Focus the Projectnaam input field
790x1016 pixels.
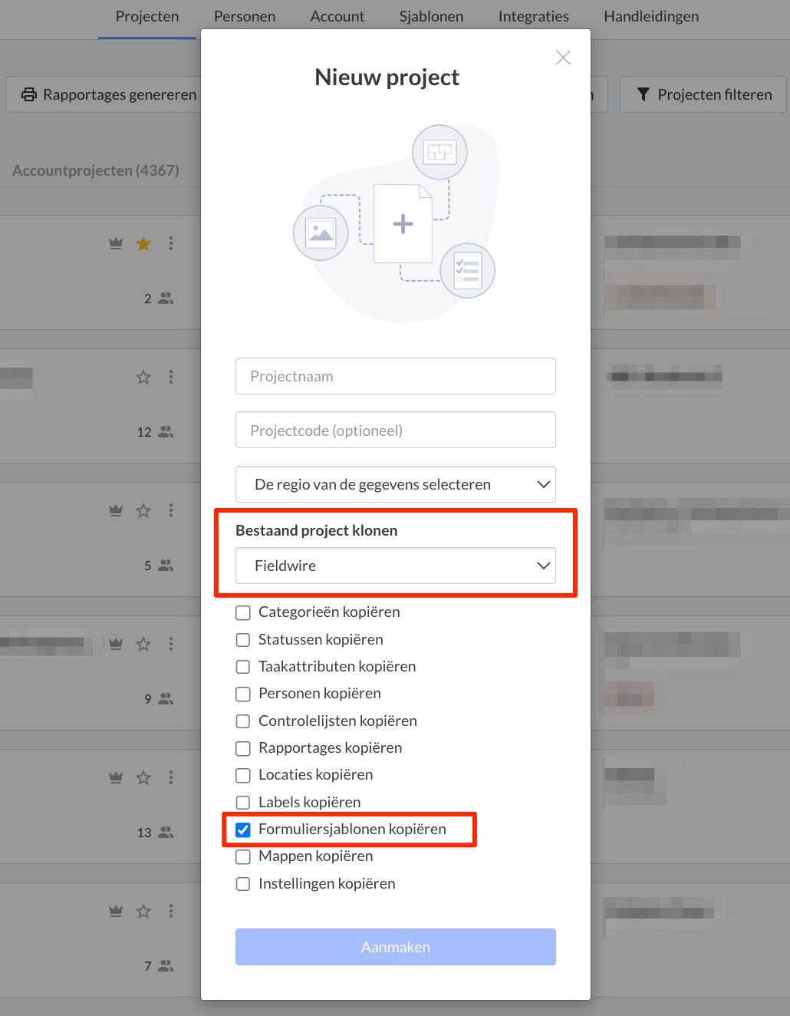[396, 376]
